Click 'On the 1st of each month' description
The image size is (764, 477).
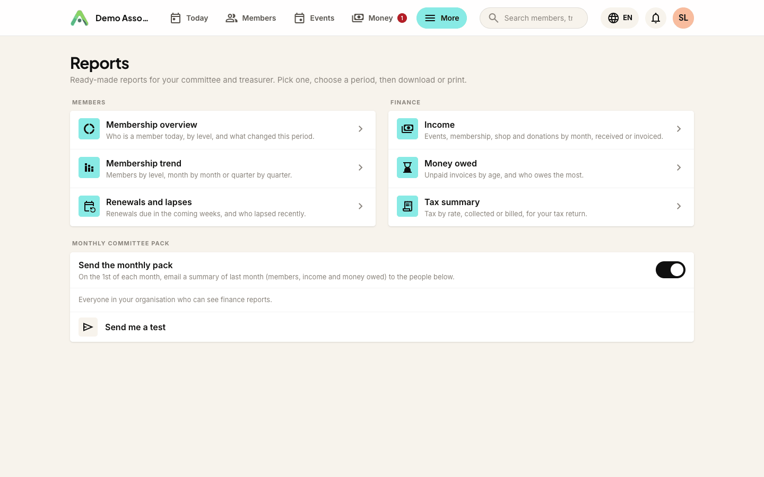[266, 277]
